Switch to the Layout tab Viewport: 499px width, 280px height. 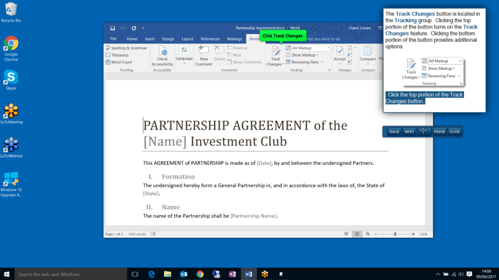[188, 39]
